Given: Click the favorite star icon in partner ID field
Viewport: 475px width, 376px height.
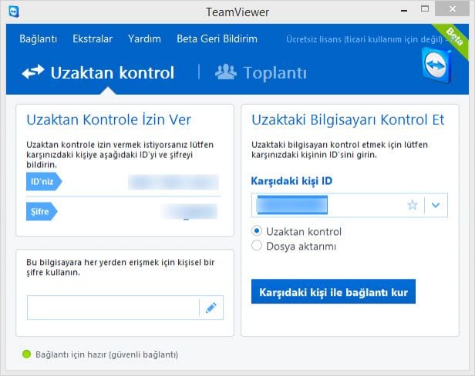Looking at the screenshot, I should 413,205.
